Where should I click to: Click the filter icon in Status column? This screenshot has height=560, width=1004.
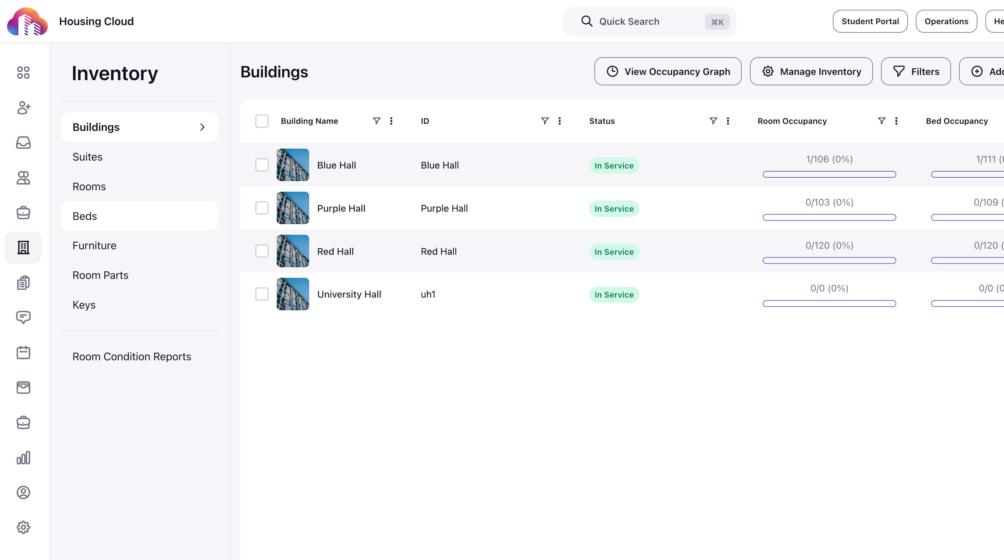coord(713,121)
